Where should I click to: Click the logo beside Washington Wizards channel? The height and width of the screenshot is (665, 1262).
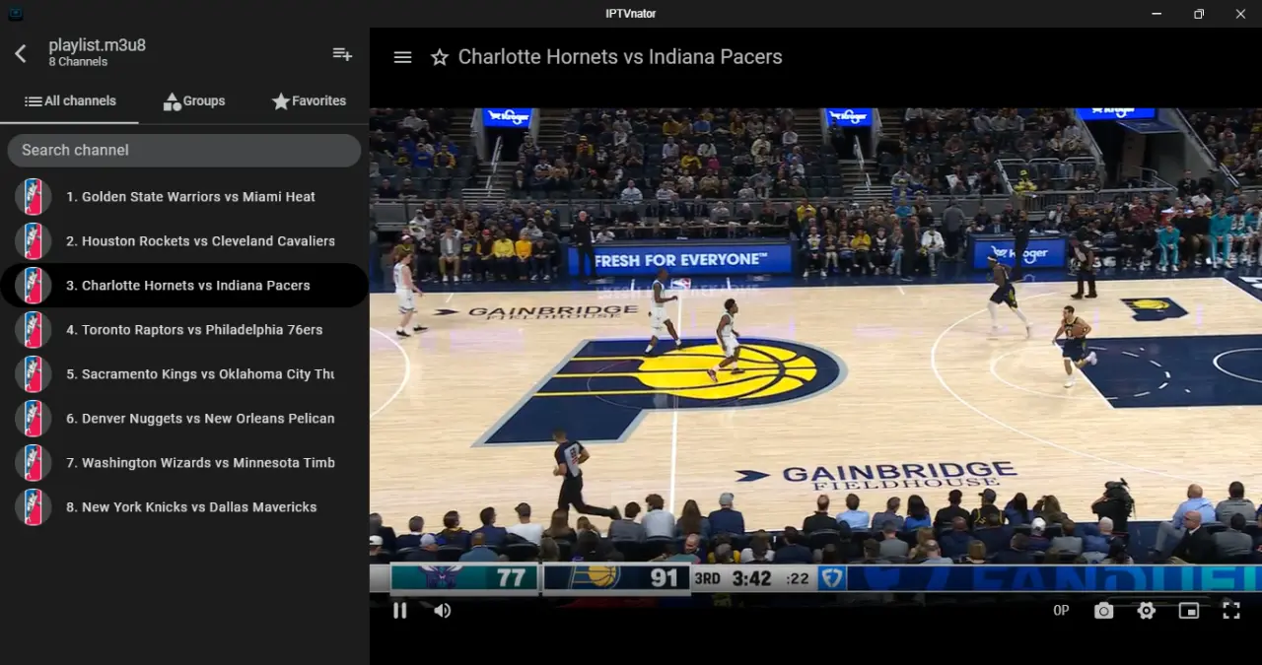click(x=34, y=462)
